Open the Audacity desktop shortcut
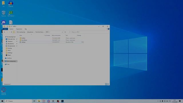The image size is (183, 103). [11, 3]
